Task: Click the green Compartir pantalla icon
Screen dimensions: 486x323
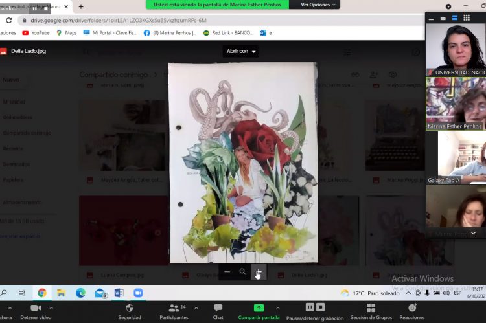Action: [x=259, y=308]
